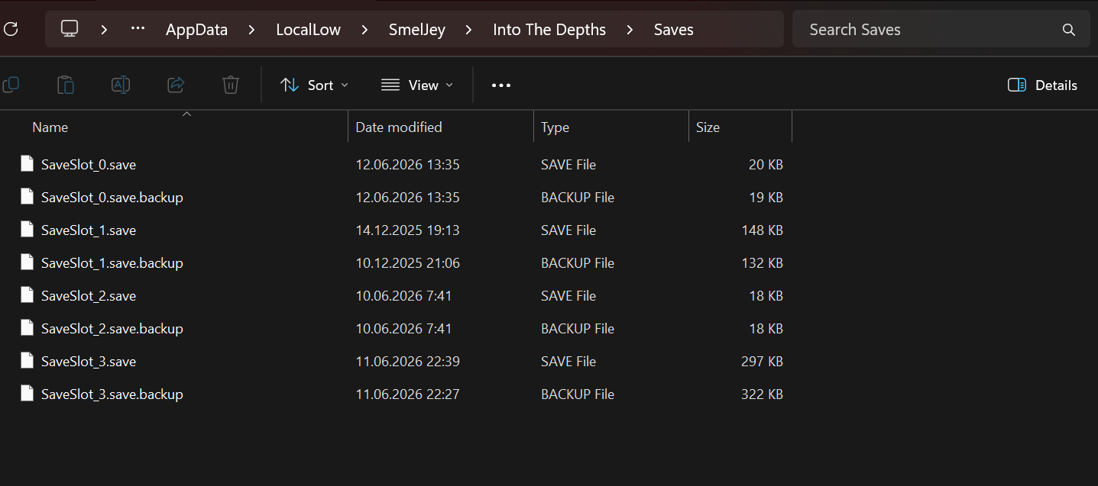The image size is (1098, 486).
Task: Open the View dropdown menu
Action: point(416,85)
